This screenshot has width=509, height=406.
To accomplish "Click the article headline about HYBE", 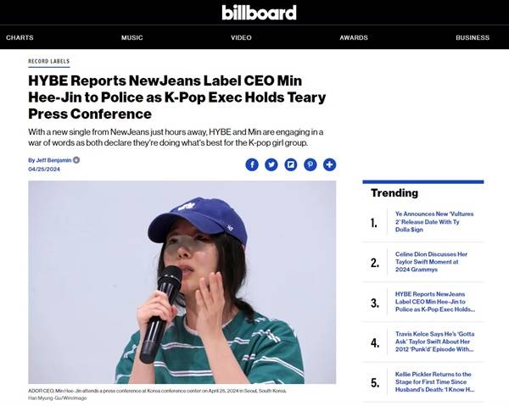I will pos(177,97).
